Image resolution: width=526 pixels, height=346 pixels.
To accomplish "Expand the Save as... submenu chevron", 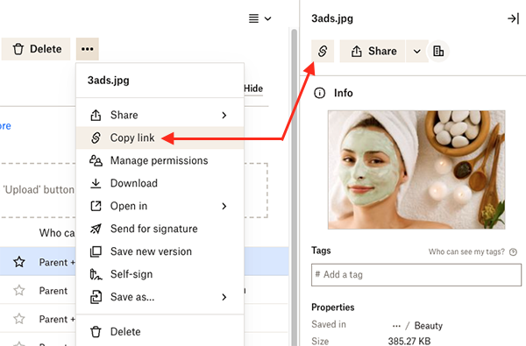I will click(224, 297).
